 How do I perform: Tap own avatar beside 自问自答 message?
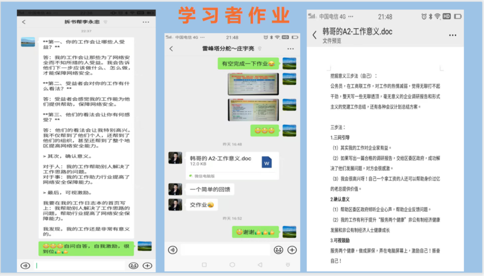pos(145,247)
